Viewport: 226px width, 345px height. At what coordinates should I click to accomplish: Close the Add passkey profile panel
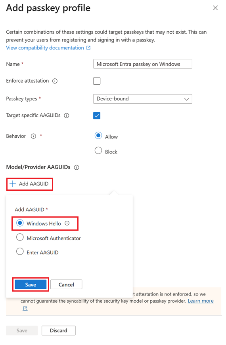[x=215, y=8]
